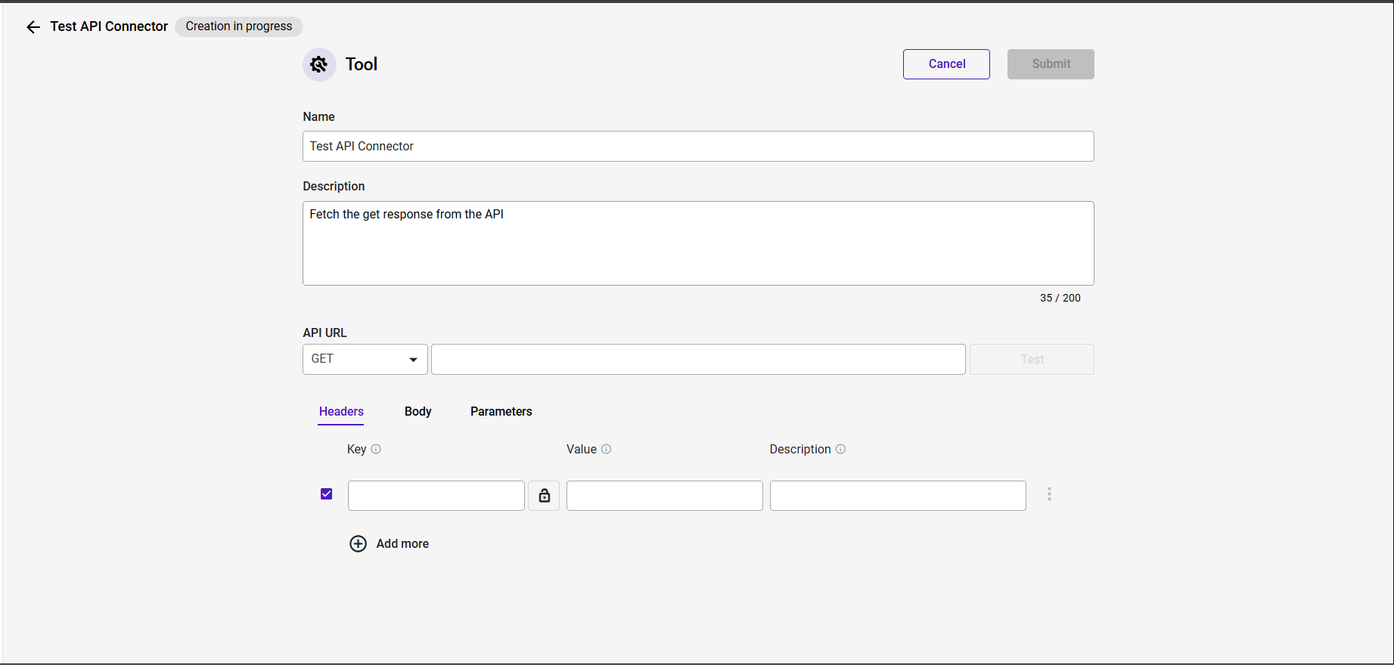1394x665 pixels.
Task: Click the lock icon beside Key field
Action: (x=544, y=496)
